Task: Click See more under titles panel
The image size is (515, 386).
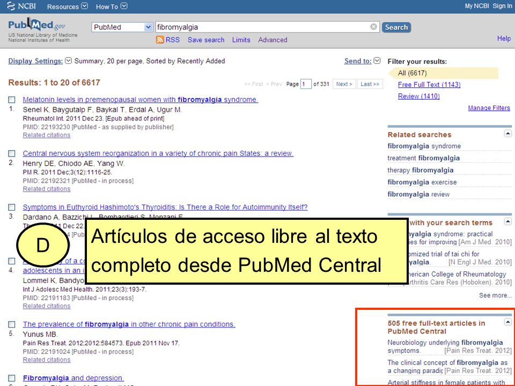Action: tap(495, 295)
